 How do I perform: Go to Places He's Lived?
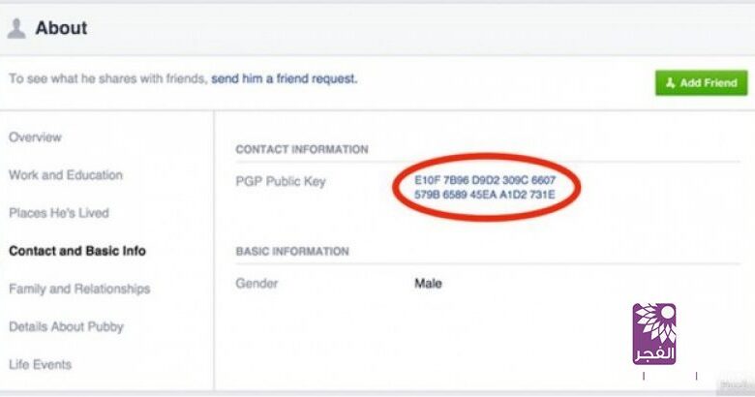coord(59,213)
